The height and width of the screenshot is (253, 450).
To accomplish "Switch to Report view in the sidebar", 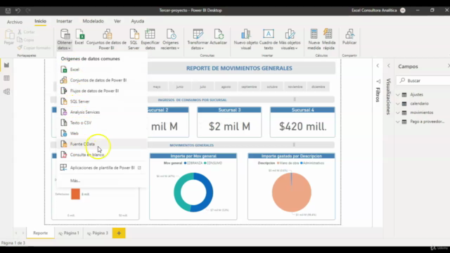I will pos(6,65).
